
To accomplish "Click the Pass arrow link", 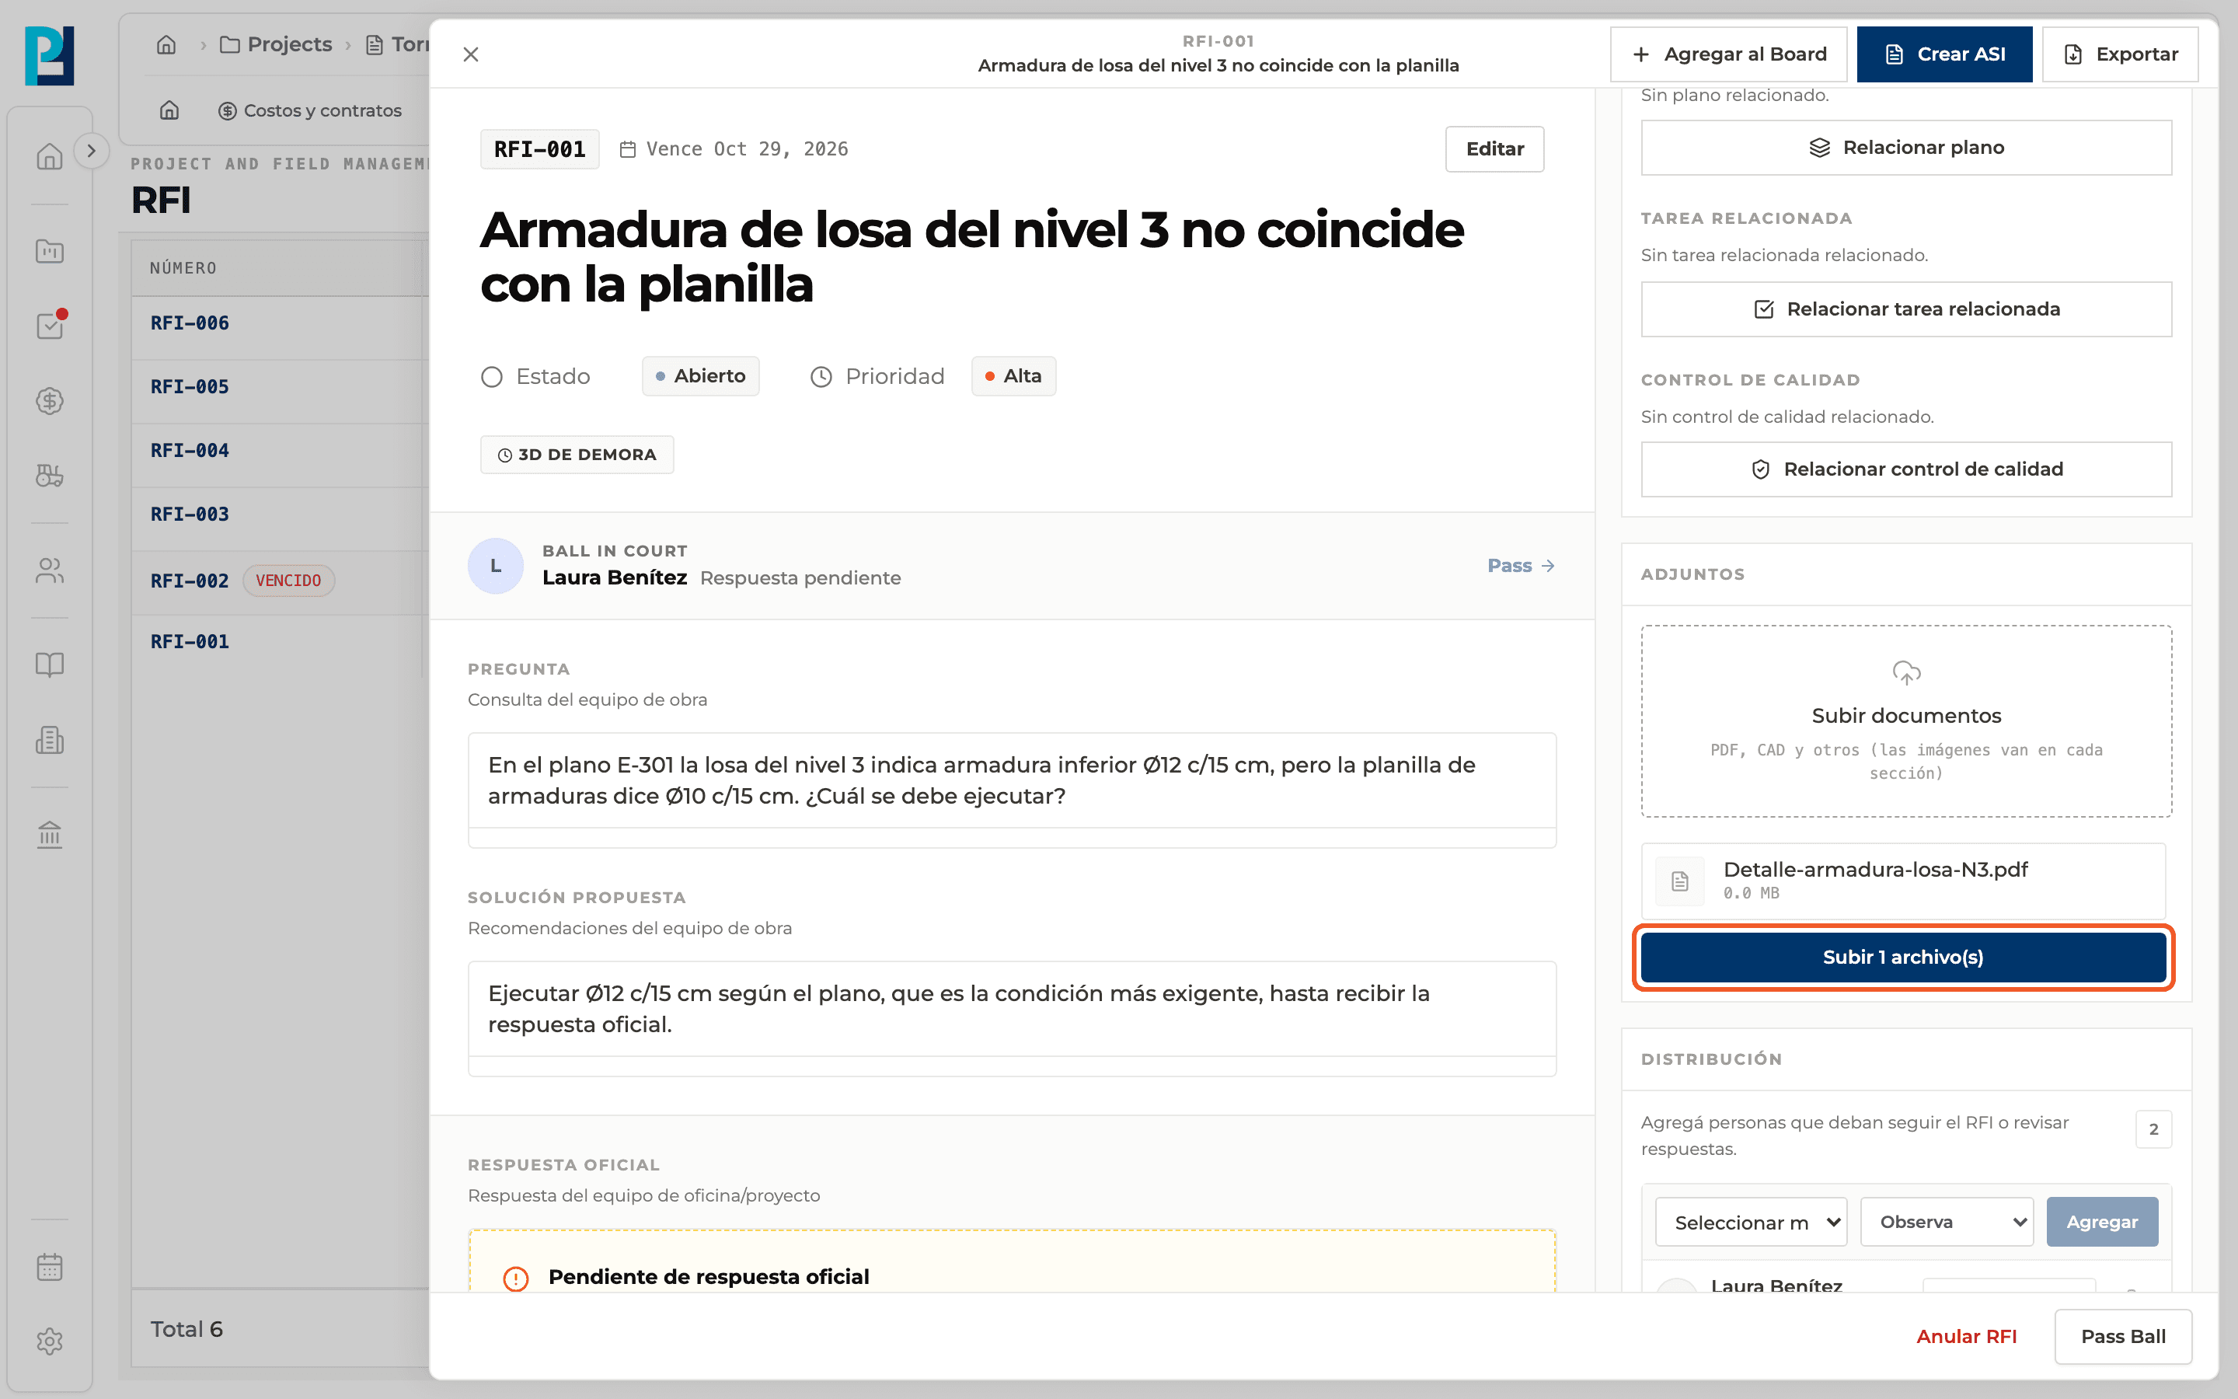I will click(1520, 565).
